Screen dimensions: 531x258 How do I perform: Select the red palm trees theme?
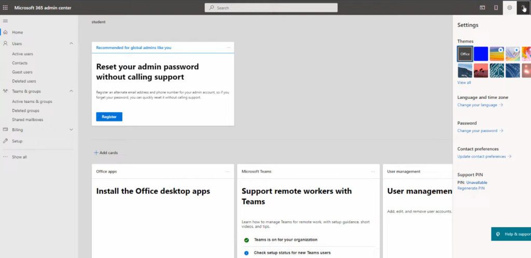pyautogui.click(x=481, y=71)
